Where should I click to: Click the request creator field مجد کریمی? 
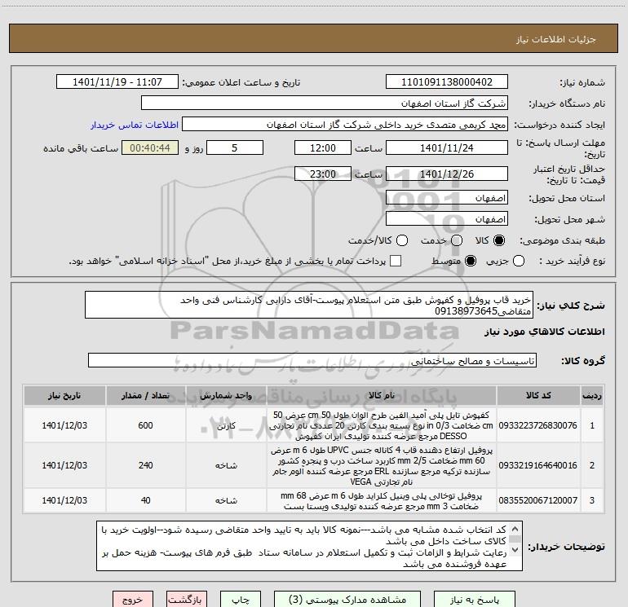(345, 125)
